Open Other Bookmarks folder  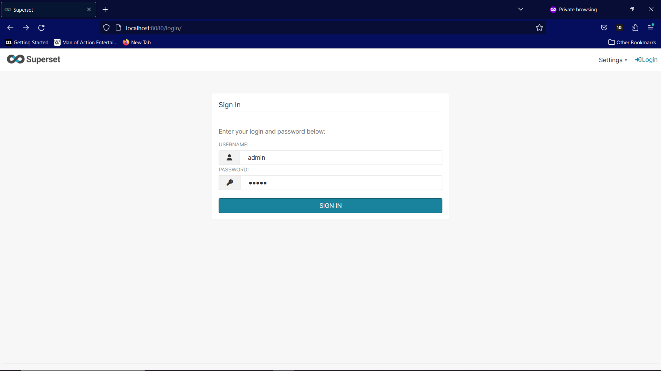pos(632,43)
